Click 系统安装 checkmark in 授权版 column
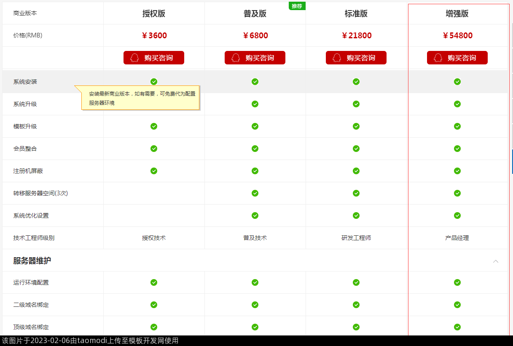This screenshot has height=346, width=513. click(154, 82)
